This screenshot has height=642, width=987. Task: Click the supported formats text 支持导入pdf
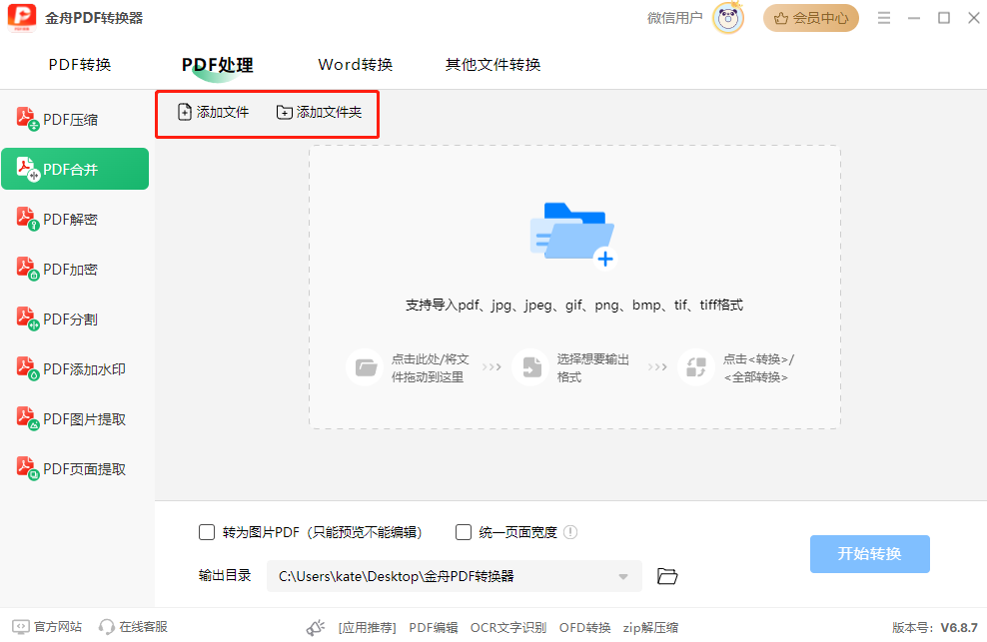point(574,306)
